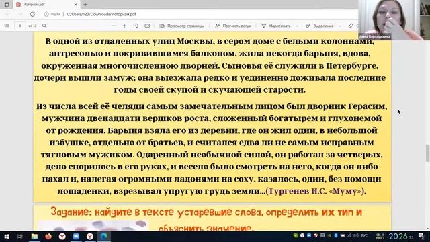This screenshot has width=430, height=242.
Task: Close the Историзм.pdf tab
Action: [x=76, y=5]
